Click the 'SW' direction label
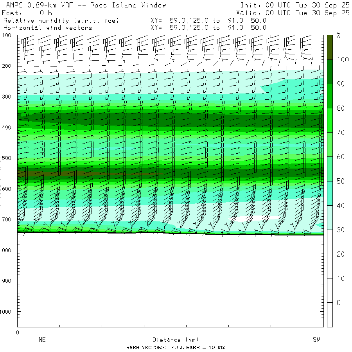Image resolution: width=352 pixels, height=352 pixels. click(316, 339)
